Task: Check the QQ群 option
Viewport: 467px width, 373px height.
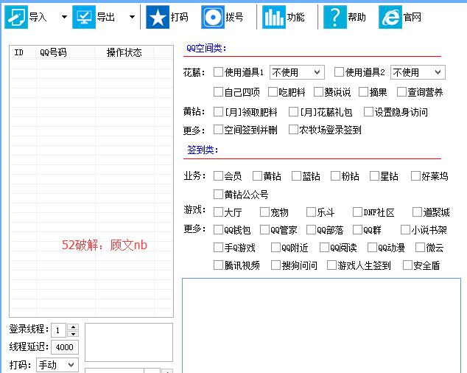Action: tap(357, 230)
